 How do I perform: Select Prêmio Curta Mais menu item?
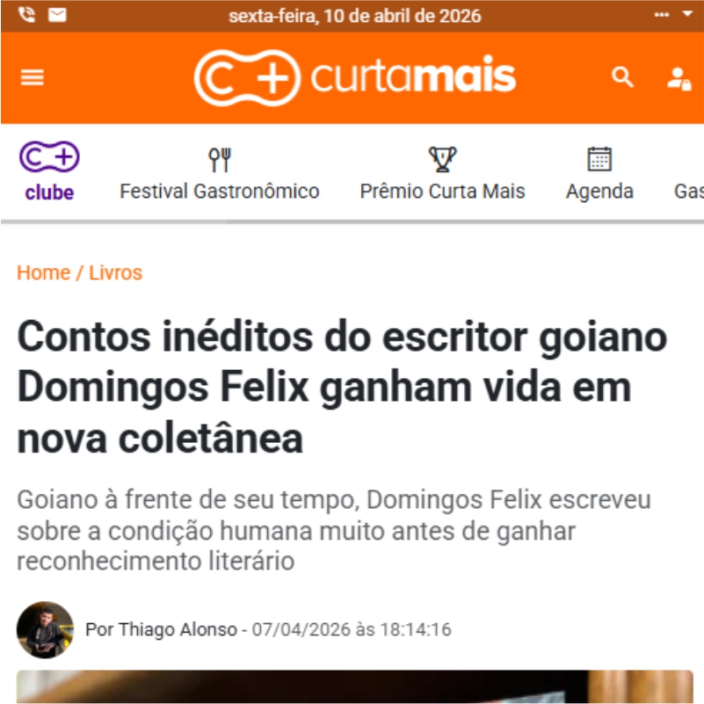[x=442, y=192]
